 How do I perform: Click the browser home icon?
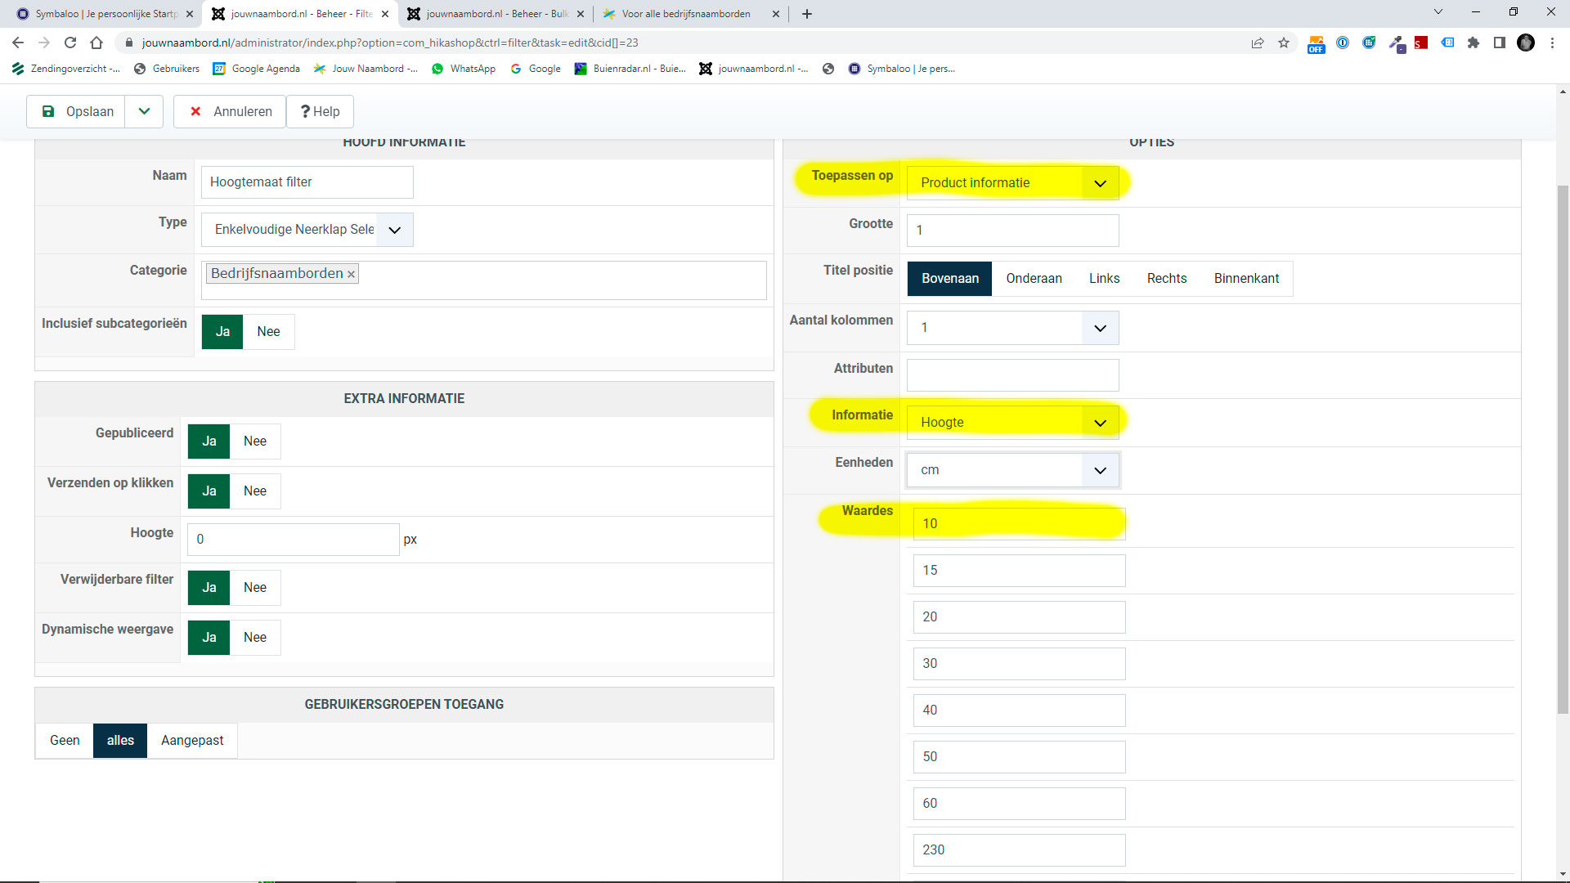(x=96, y=43)
